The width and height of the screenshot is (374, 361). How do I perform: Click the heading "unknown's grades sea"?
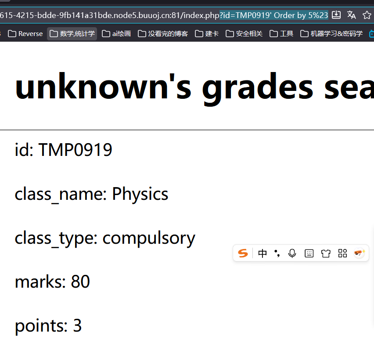[x=194, y=88]
